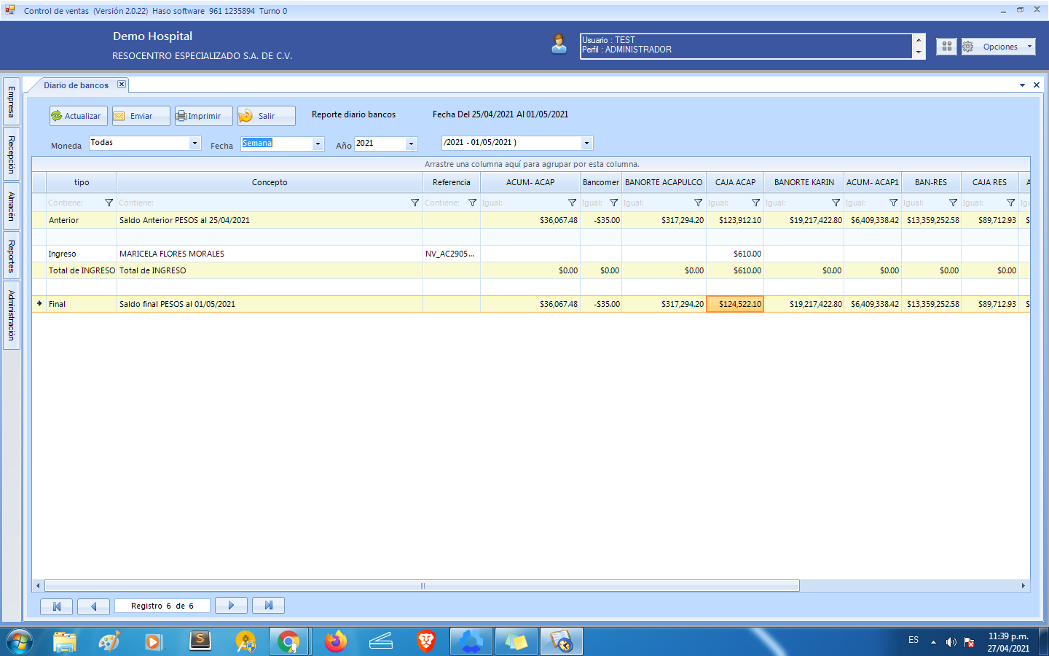This screenshot has height=656, width=1049.
Task: Click the BANORTE KARIN column header
Action: click(804, 182)
